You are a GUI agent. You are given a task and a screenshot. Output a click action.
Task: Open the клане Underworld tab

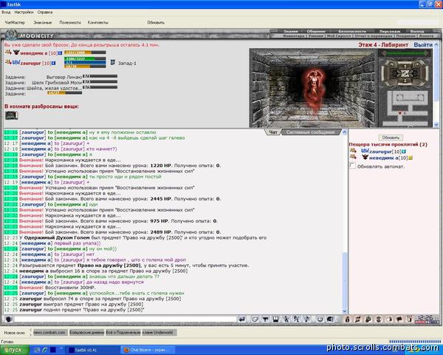coord(159,332)
